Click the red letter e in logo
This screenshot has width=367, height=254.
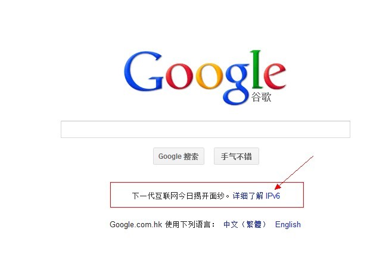(274, 75)
